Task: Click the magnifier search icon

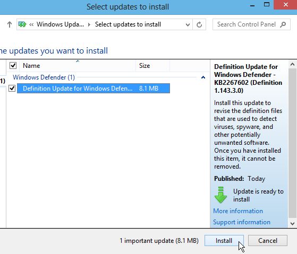Action: coord(283,24)
